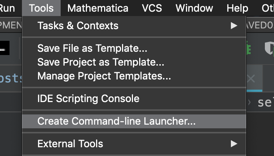274x156 pixels.
Task: Click the breadcrumb chevron before 'se'
Action: click(x=250, y=102)
